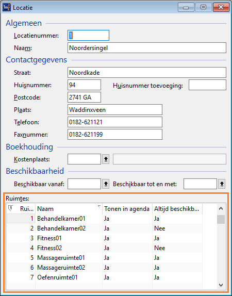Select the Massageruimte01 row
Image resolution: width=232 pixels, height=296 pixels.
tap(104, 258)
